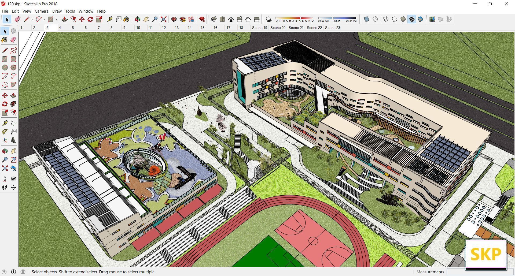The height and width of the screenshot is (276, 515).
Task: Select the Protractor tool in side toolbar
Action: click(5, 132)
